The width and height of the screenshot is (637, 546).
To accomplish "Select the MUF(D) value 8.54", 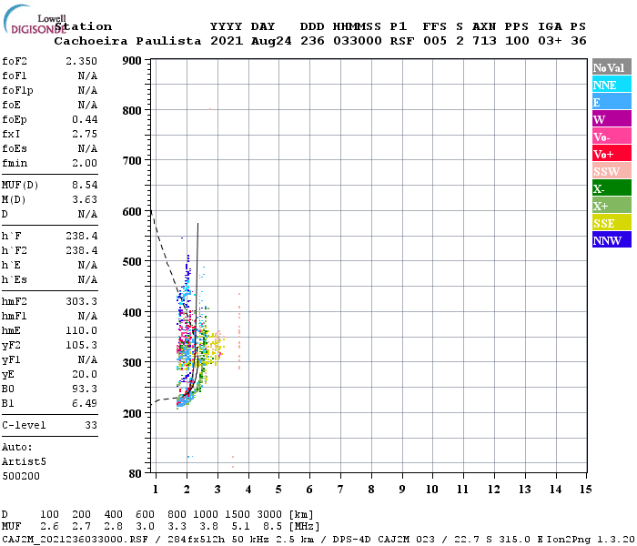I will pos(86,185).
